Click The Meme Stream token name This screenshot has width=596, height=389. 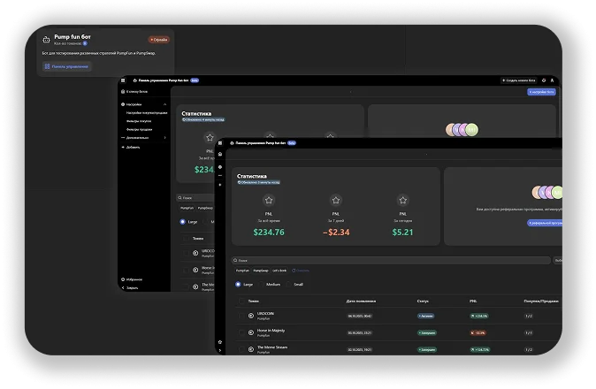click(x=272, y=347)
